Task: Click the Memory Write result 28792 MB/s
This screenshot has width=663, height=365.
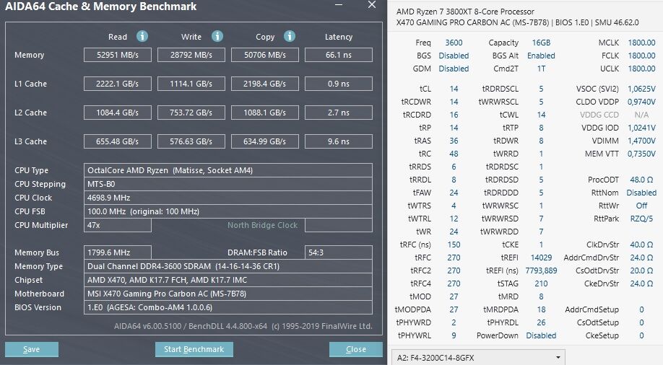Action: click(191, 55)
